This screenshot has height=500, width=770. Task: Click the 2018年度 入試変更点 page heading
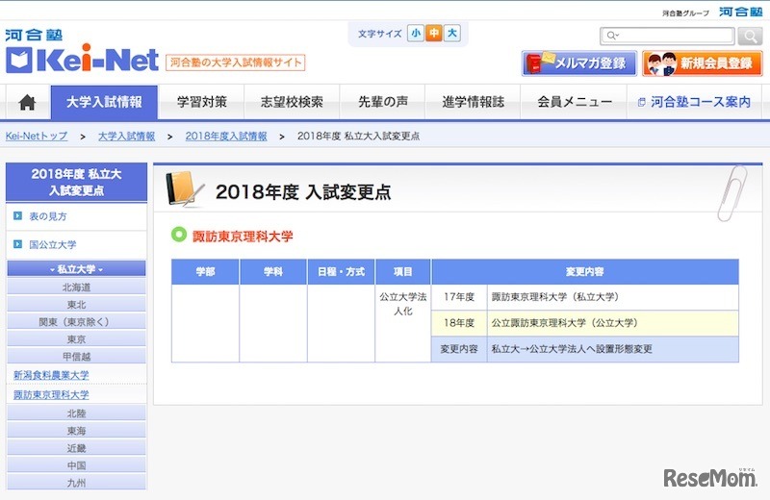303,192
